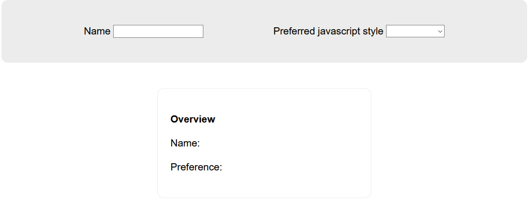Click the "Name" label beside the text box

pos(97,31)
